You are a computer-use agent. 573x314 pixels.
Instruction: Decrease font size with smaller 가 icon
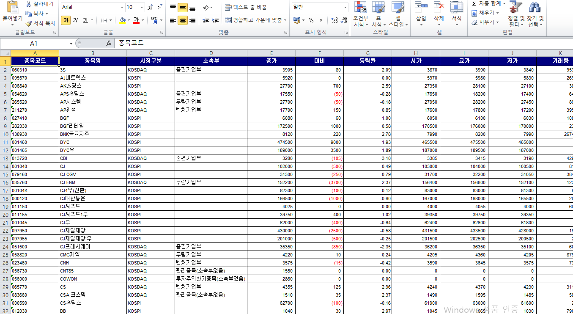(159, 7)
